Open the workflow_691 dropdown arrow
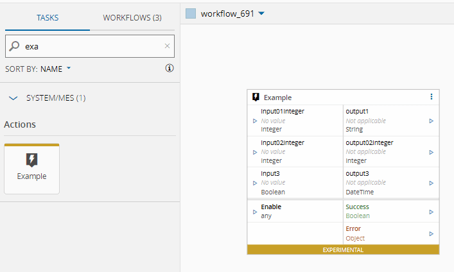This screenshot has height=272, width=454. (x=261, y=13)
